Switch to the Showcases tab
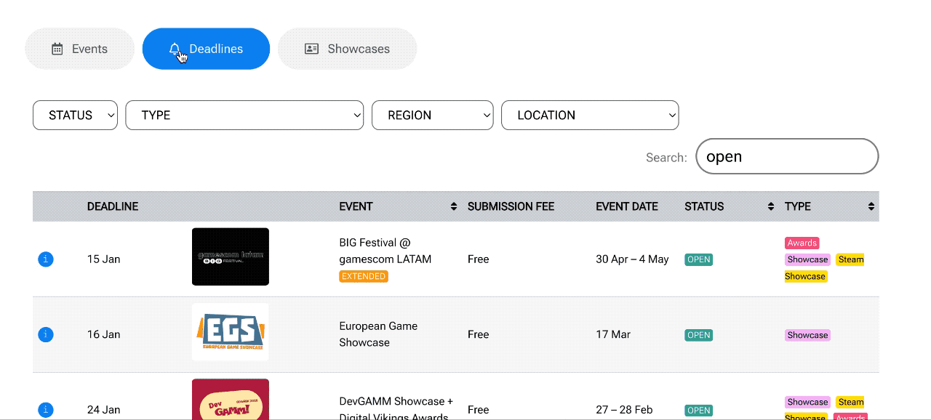The height and width of the screenshot is (420, 931). coord(348,49)
